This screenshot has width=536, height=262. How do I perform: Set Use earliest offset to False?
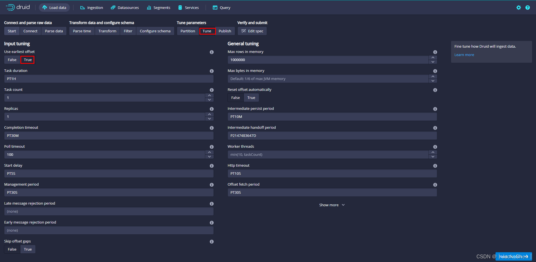pyautogui.click(x=12, y=60)
